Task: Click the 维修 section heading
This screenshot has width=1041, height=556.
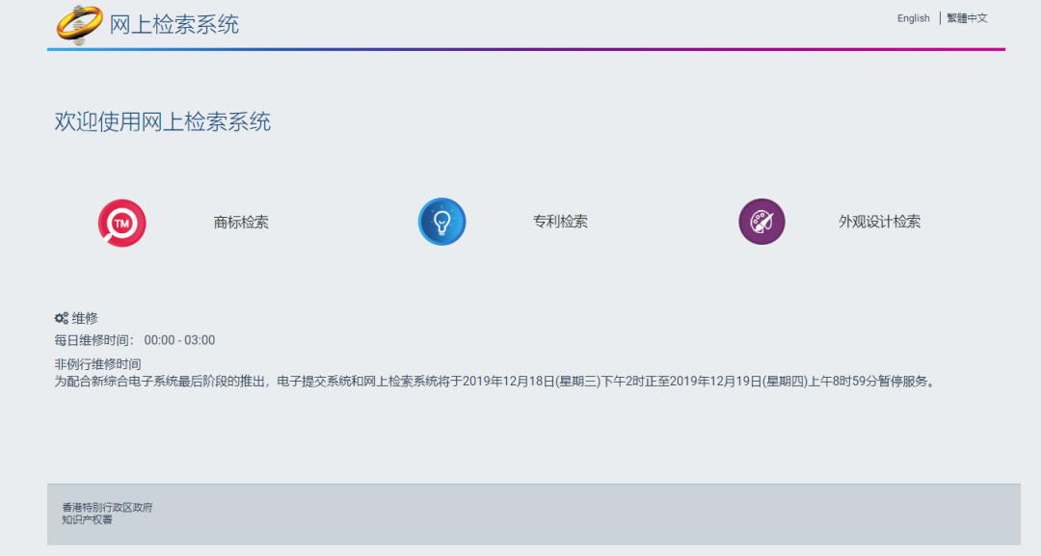Action: click(85, 318)
